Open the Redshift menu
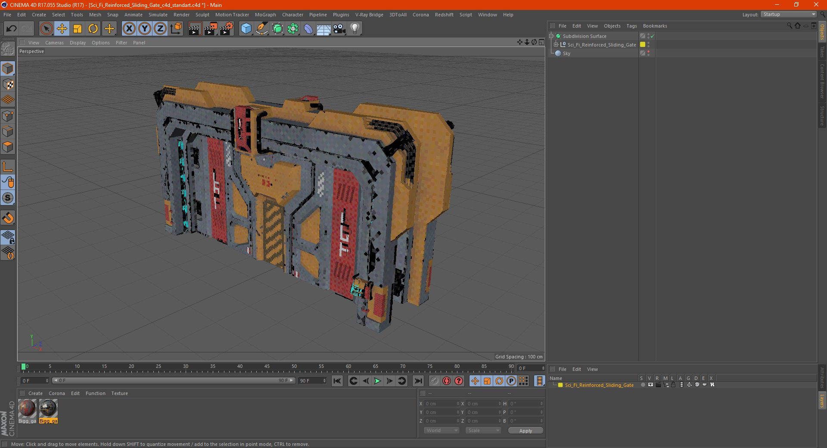This screenshot has height=448, width=827. click(444, 15)
